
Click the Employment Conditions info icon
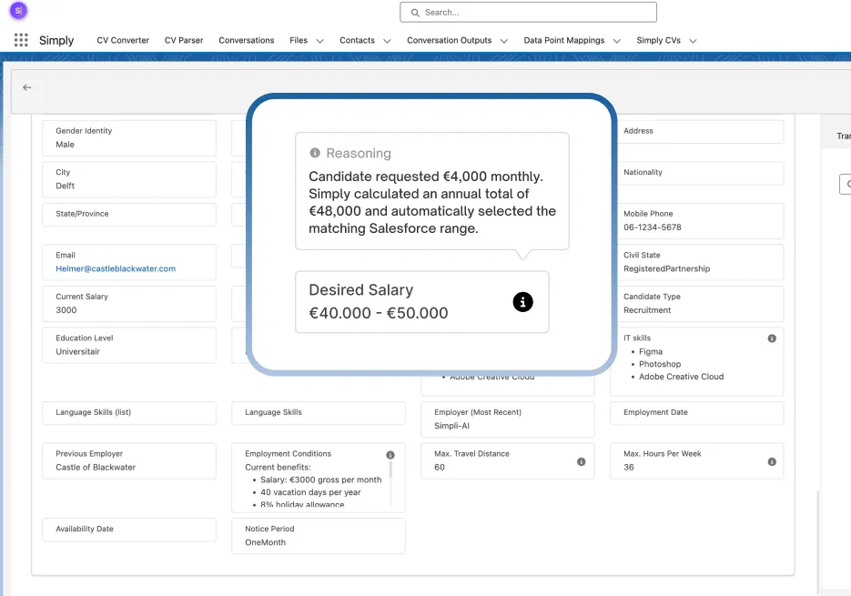point(390,455)
